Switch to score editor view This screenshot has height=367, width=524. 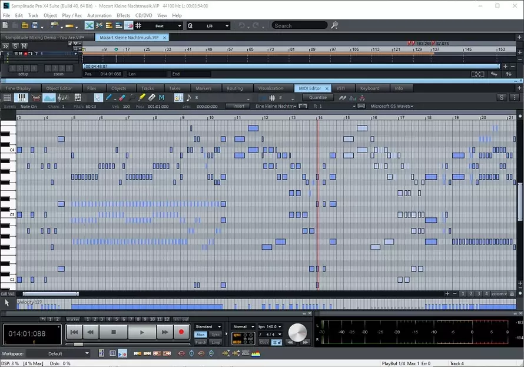coord(63,98)
